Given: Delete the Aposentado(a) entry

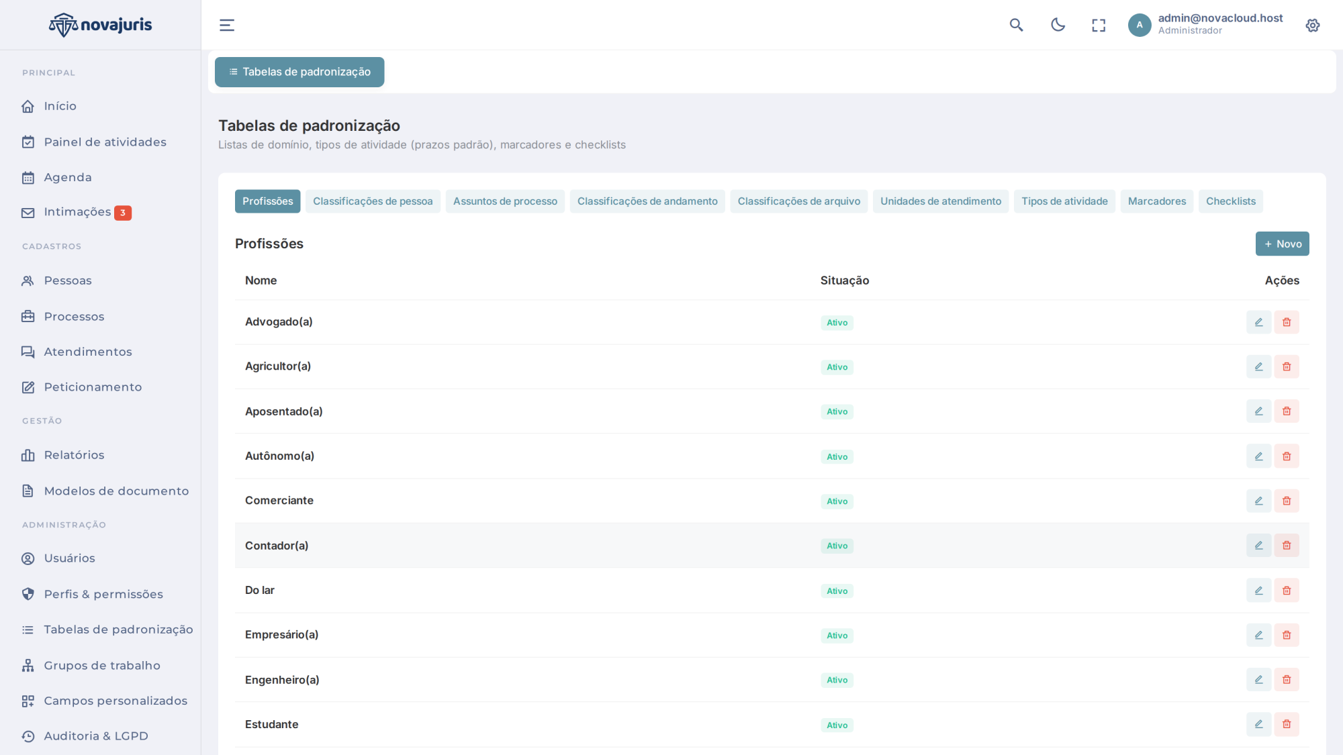Looking at the screenshot, I should 1287,411.
